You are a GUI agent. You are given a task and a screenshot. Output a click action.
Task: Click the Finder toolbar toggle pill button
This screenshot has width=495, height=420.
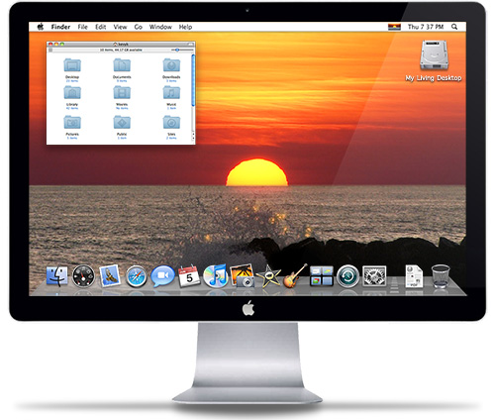click(190, 44)
